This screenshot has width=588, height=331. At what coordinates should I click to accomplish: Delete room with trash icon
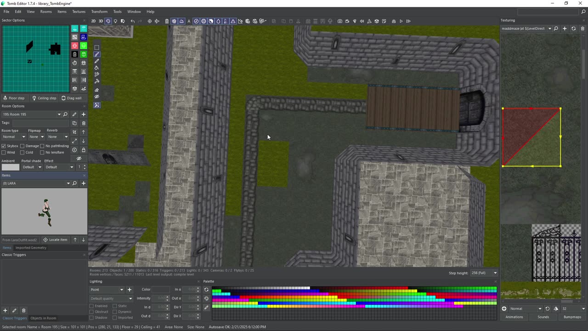point(83,123)
